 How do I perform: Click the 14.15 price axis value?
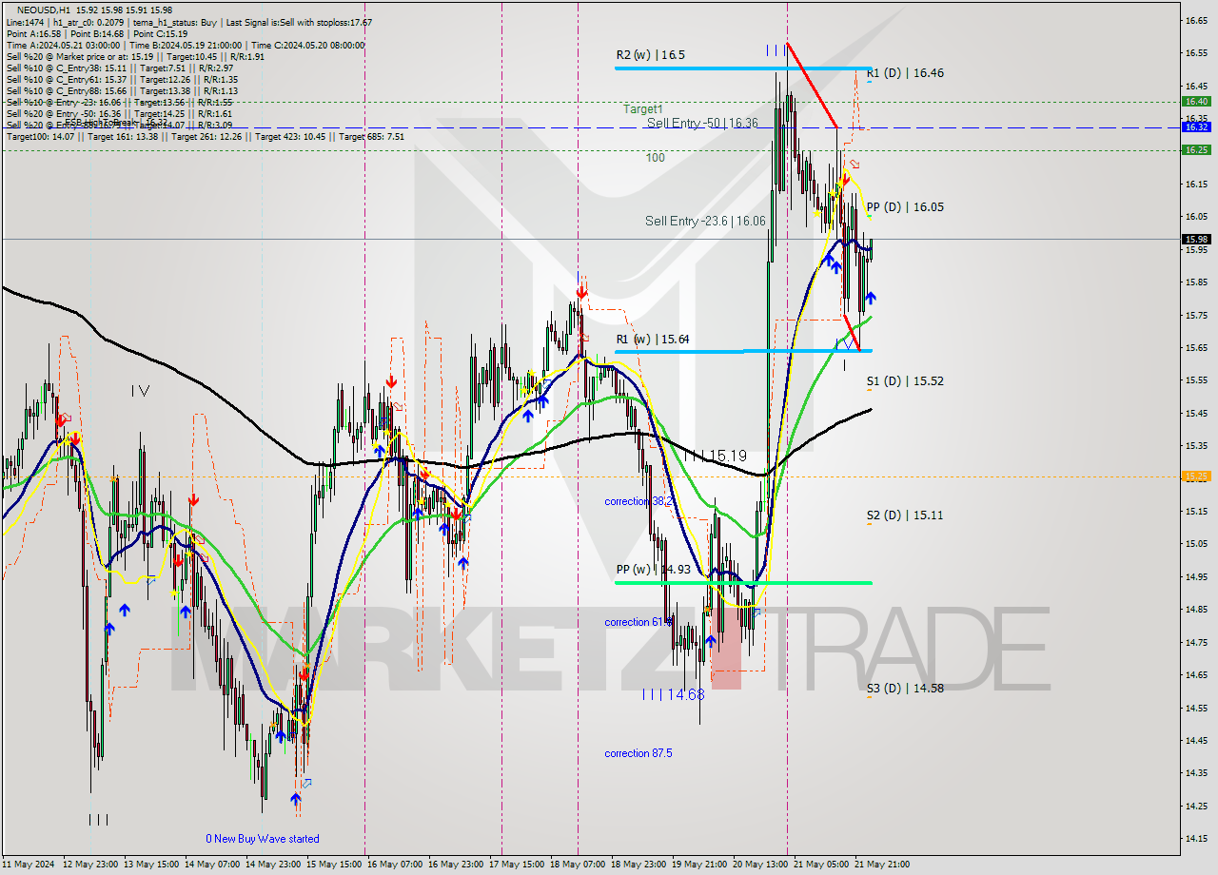pyautogui.click(x=1196, y=838)
